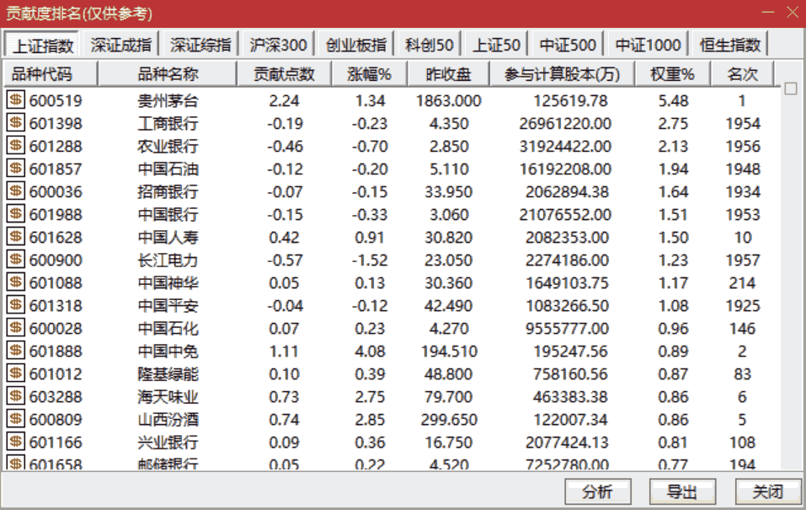Select the 隆基绿能 stock name
The height and width of the screenshot is (510, 806).
168,373
